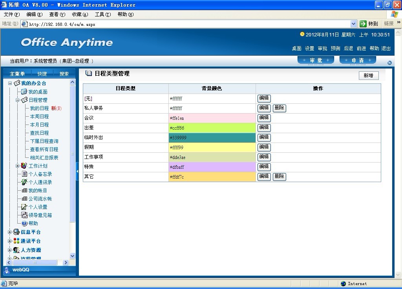This screenshot has height=289, width=402.
Task: Click the 我的帐目 table icon
Action: point(24,190)
